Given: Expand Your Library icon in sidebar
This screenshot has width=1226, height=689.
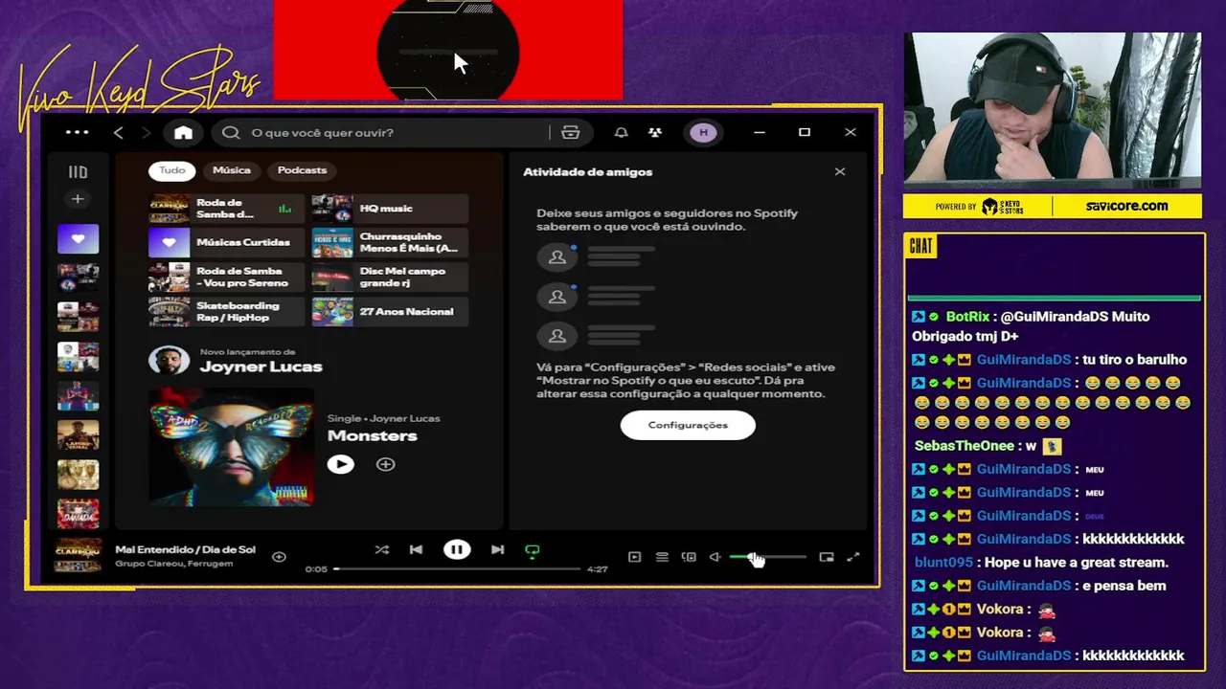Looking at the screenshot, I should [x=78, y=172].
